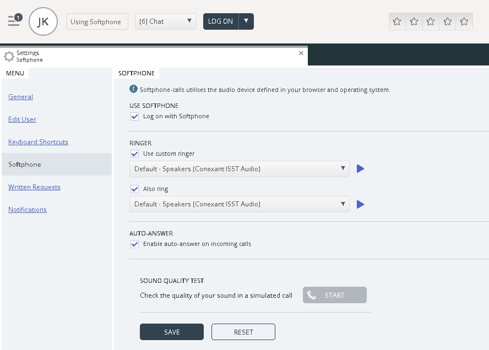
Task: Expand the (6) Chat queue dropdown
Action: 166,21
